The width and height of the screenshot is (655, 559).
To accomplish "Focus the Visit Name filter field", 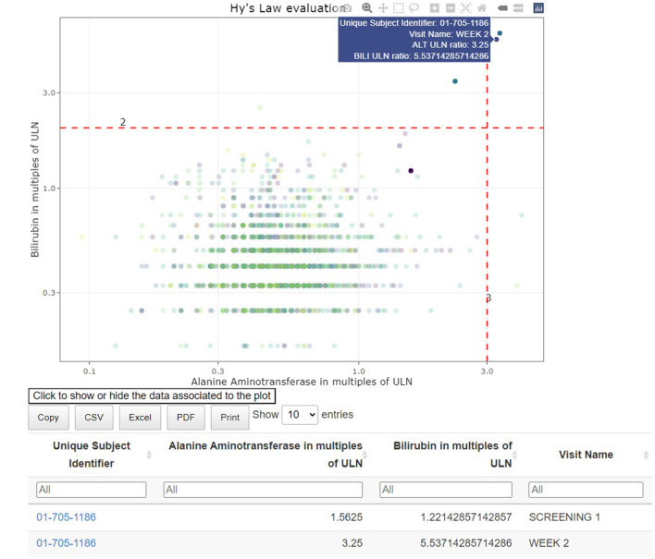I will [586, 490].
